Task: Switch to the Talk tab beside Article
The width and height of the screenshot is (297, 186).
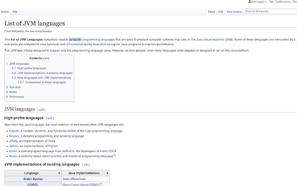Action: [14, 12]
